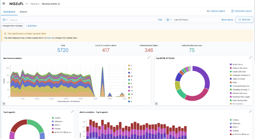Viewport: 255px width, 139px height.
Task: Open the wazuh menu dropdown arrow
Action: coord(27,4)
